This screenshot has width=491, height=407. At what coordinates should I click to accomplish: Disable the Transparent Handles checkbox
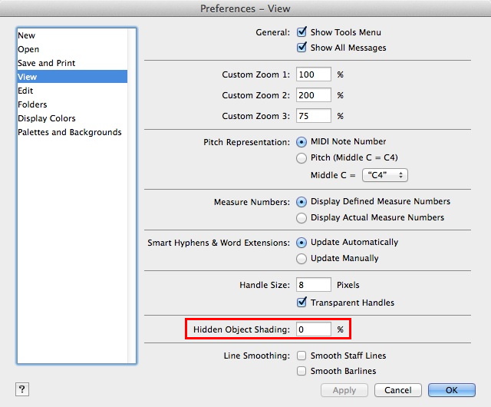point(302,303)
